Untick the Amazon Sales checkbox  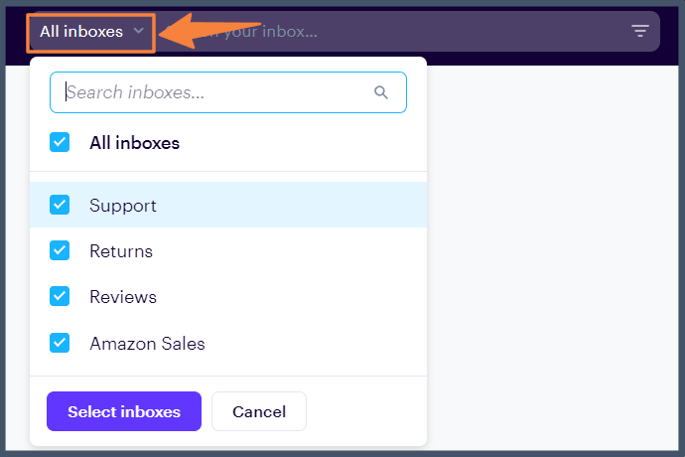tap(60, 344)
